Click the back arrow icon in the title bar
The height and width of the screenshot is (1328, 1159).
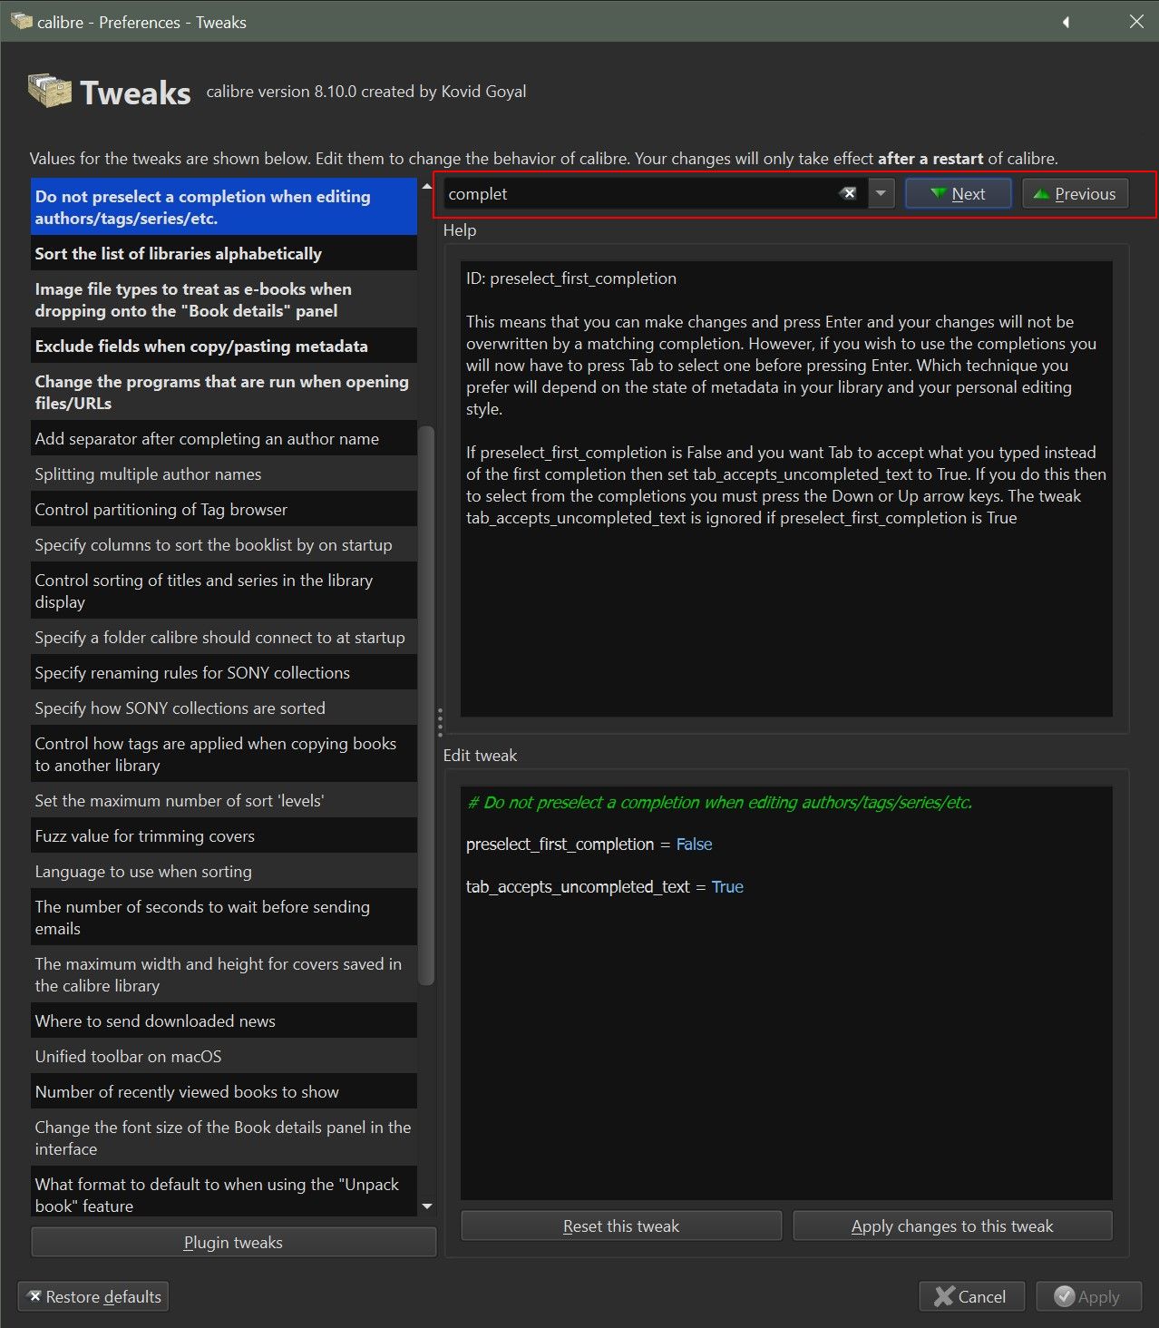tap(1066, 22)
